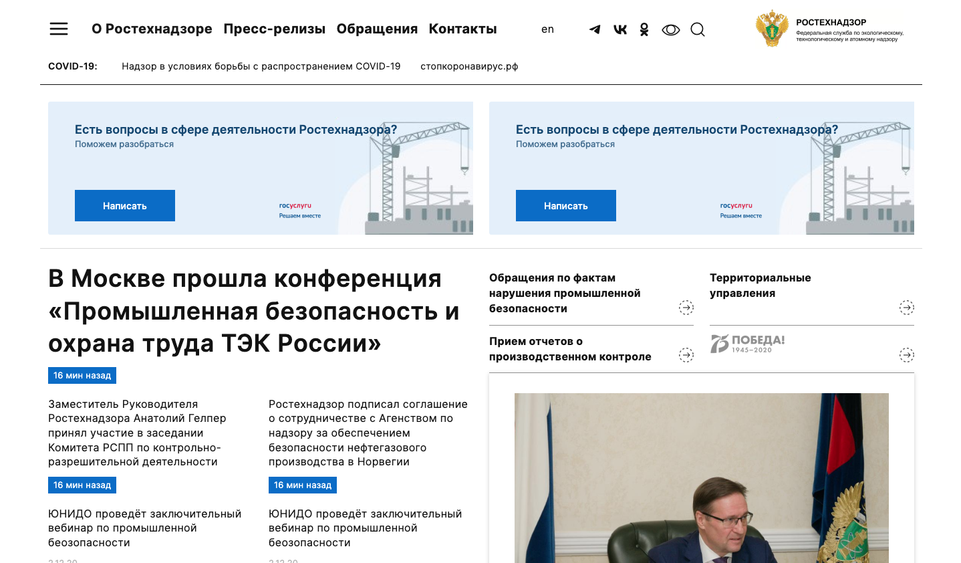Click Написать button in the right banner
The height and width of the screenshot is (563, 961).
(566, 205)
